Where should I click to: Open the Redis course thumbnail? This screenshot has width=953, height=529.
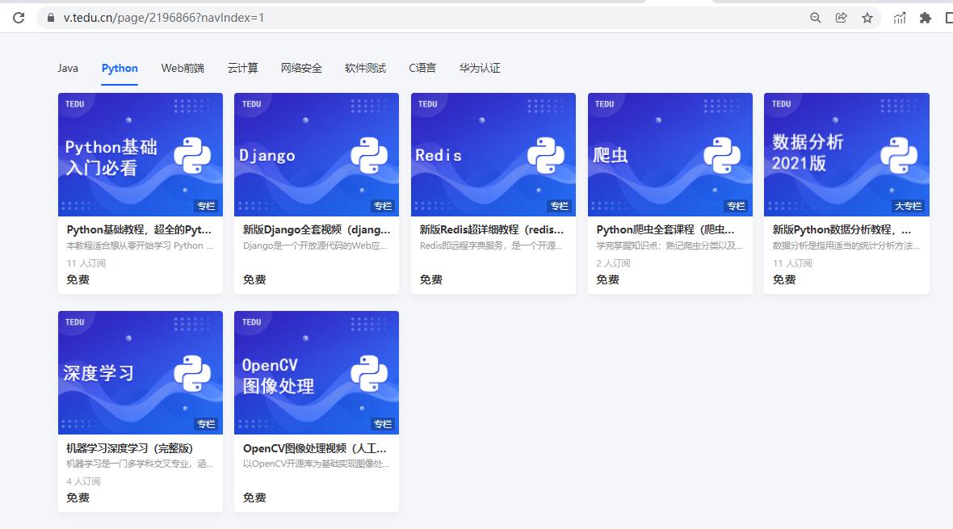click(493, 154)
